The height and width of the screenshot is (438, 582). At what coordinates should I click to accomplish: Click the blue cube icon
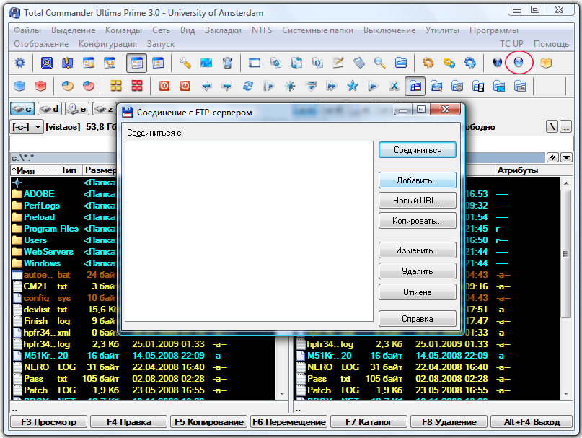[x=19, y=86]
